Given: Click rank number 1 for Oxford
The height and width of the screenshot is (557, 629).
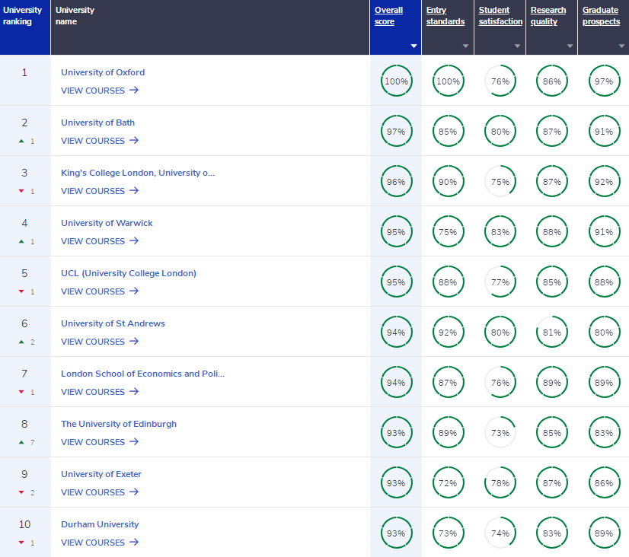Looking at the screenshot, I should pos(24,72).
